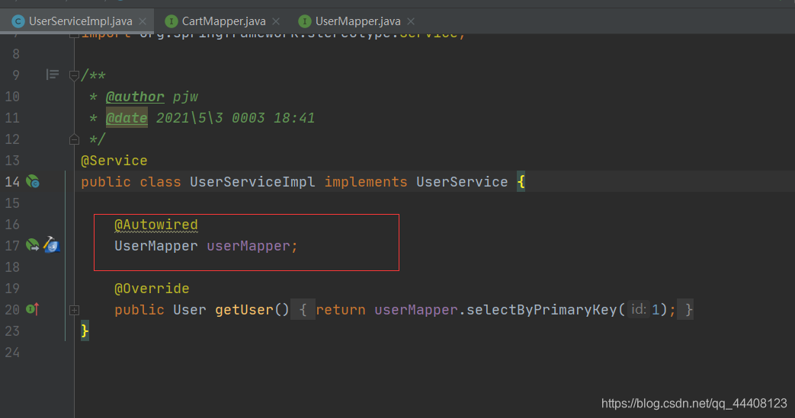
Task: Click the UserService interface name on line 14
Action: [462, 182]
